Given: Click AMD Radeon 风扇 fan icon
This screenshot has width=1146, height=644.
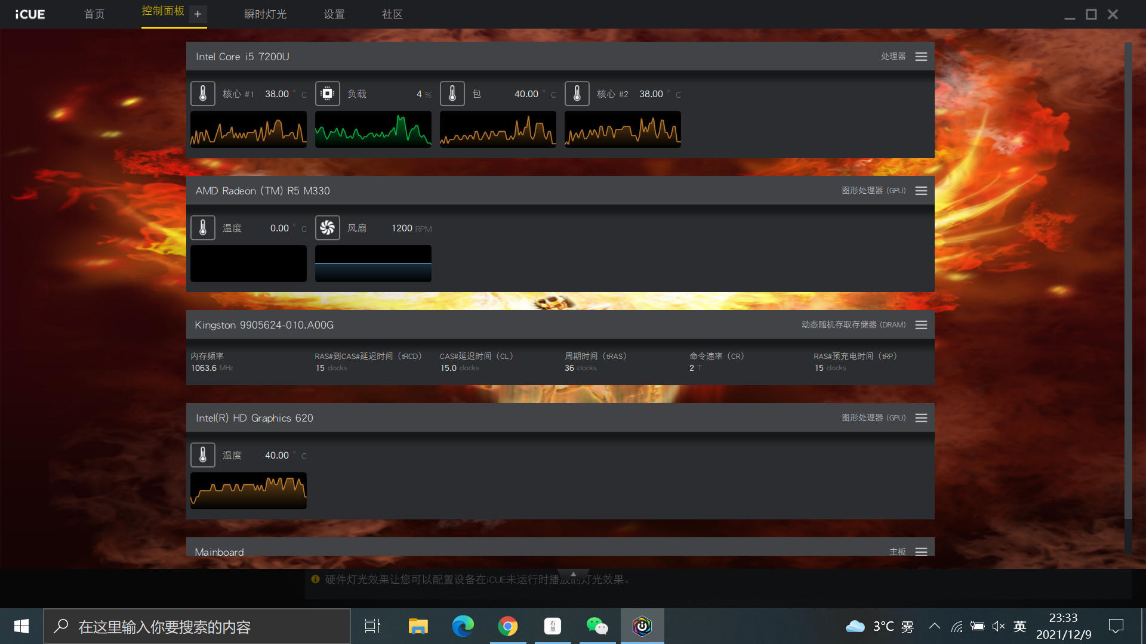Looking at the screenshot, I should click(x=328, y=228).
